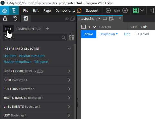The height and width of the screenshot is (119, 155).
Task: Click the green page layout icon
Action: pyautogui.click(x=136, y=10)
